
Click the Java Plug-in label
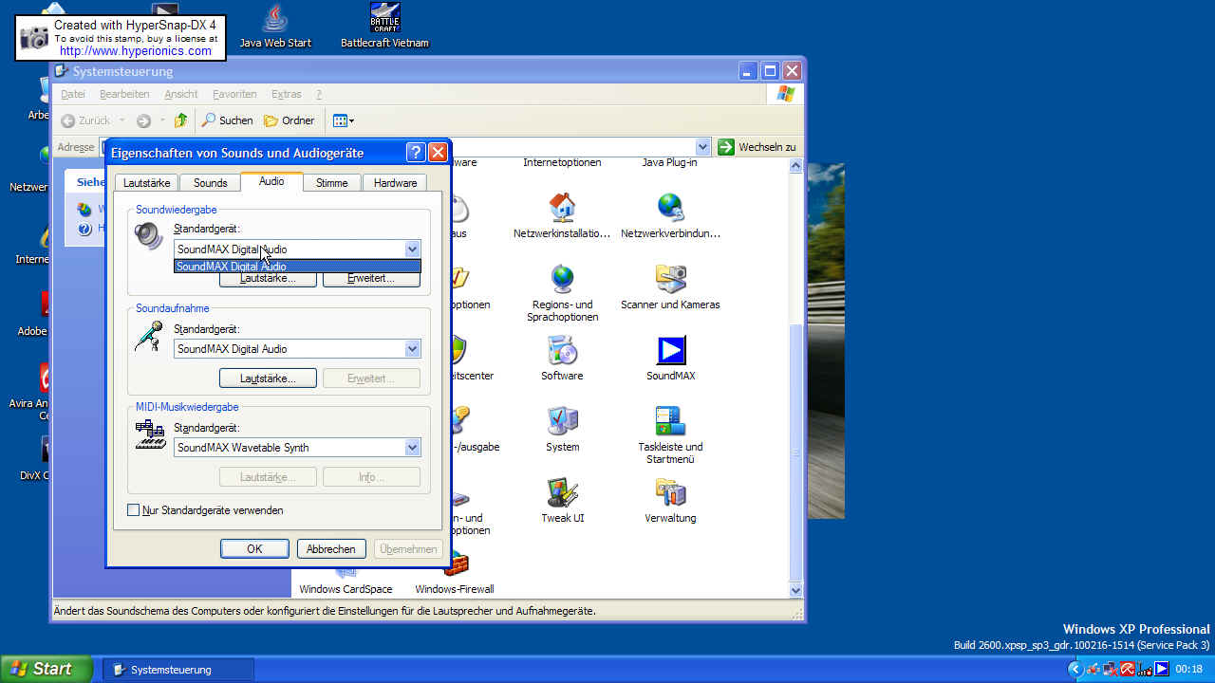click(670, 162)
